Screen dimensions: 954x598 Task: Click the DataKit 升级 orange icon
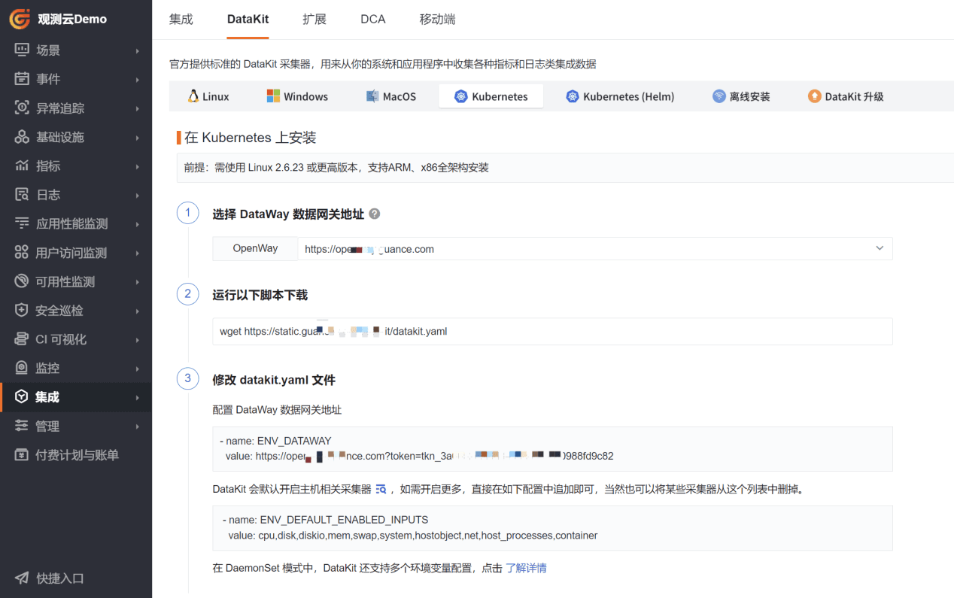[x=814, y=96]
